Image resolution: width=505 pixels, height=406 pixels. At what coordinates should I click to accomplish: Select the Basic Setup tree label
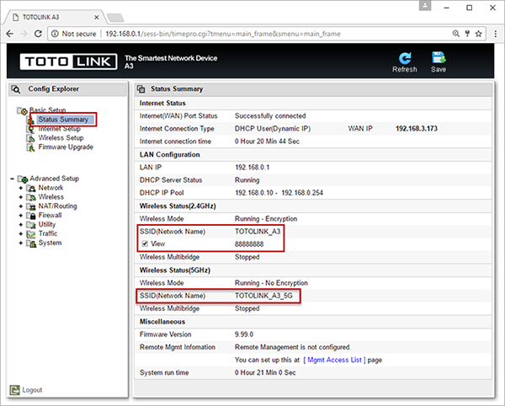[47, 110]
